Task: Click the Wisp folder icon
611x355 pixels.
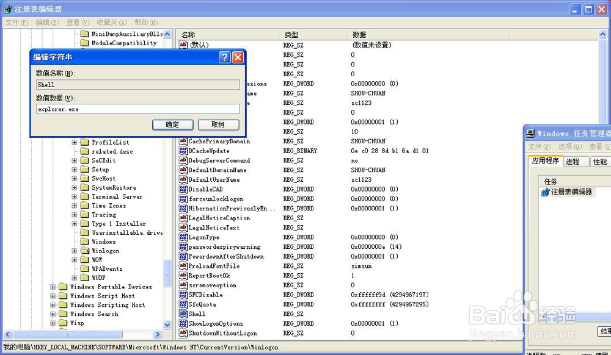Action: (63, 323)
